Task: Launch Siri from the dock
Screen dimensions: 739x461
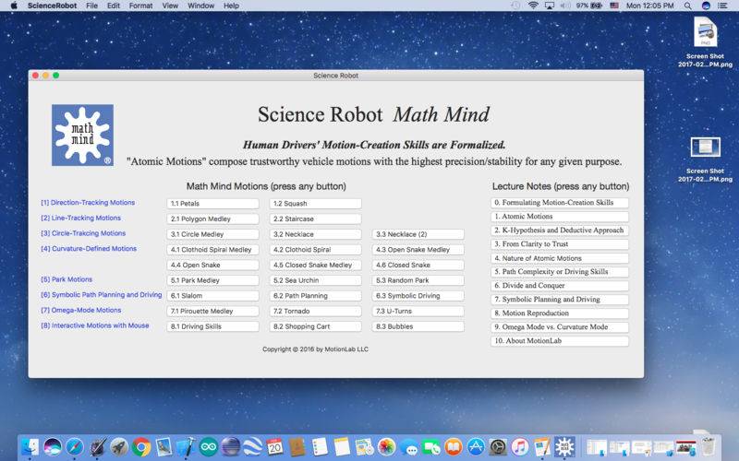Action: tap(53, 447)
